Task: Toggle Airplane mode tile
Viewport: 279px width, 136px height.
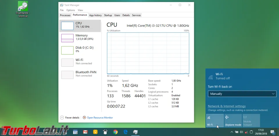Action: [x=233, y=120]
